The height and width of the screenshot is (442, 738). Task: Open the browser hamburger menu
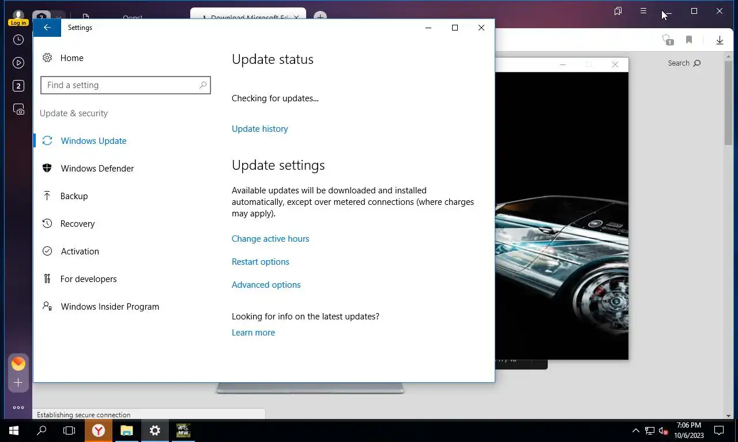643,11
